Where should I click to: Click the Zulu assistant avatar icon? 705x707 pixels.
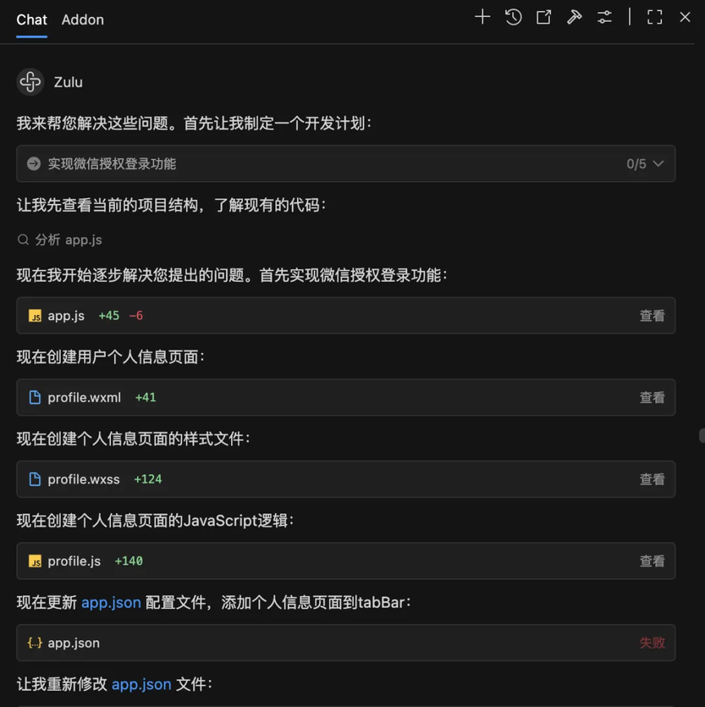pos(30,82)
